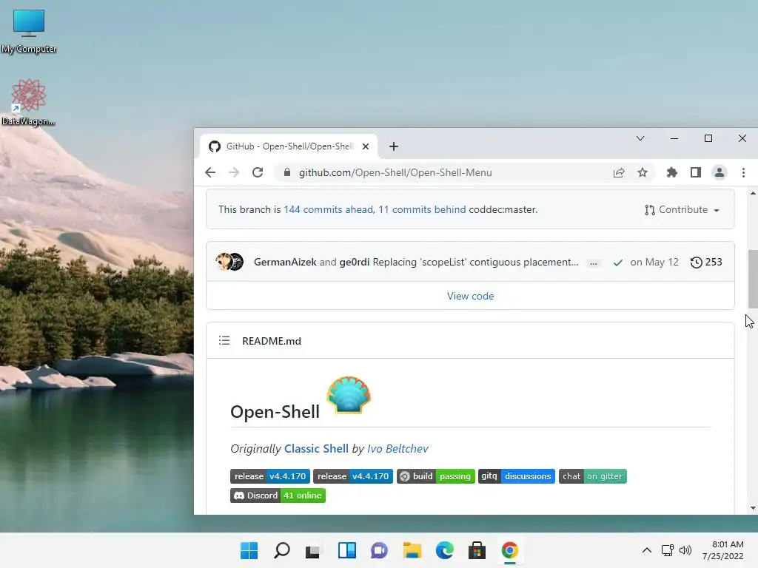Reload the GitHub page
Screen dimensions: 758x568
coord(258,172)
